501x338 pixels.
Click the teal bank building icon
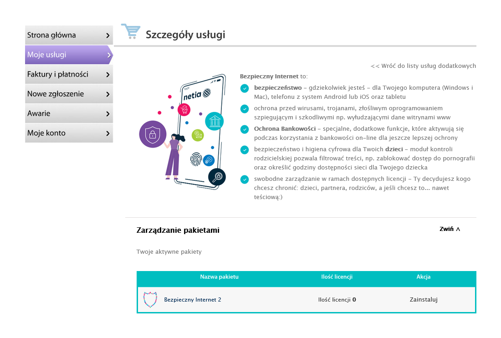coord(214,121)
